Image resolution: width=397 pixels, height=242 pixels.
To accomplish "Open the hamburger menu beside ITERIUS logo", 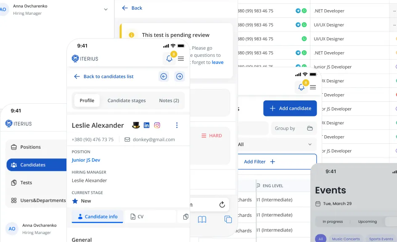I will (181, 59).
